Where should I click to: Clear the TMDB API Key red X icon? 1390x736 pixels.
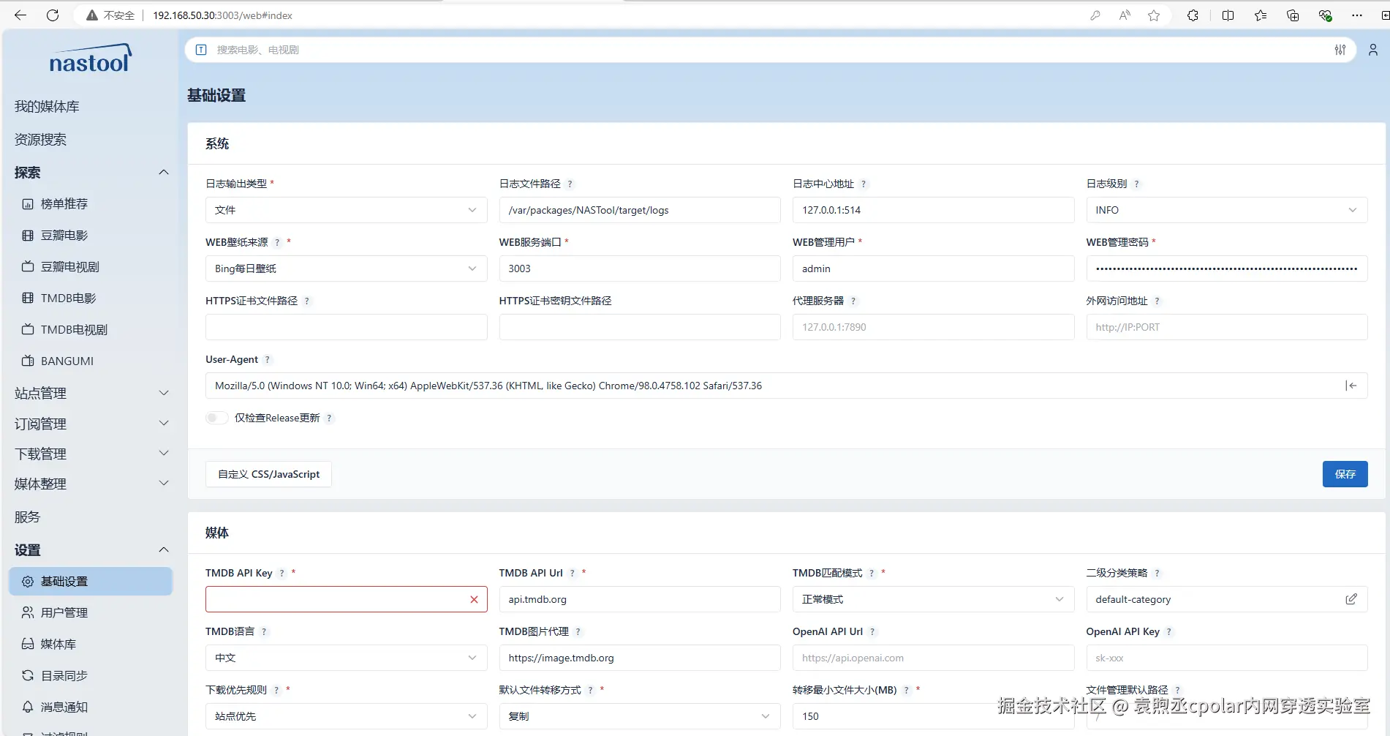(x=474, y=599)
